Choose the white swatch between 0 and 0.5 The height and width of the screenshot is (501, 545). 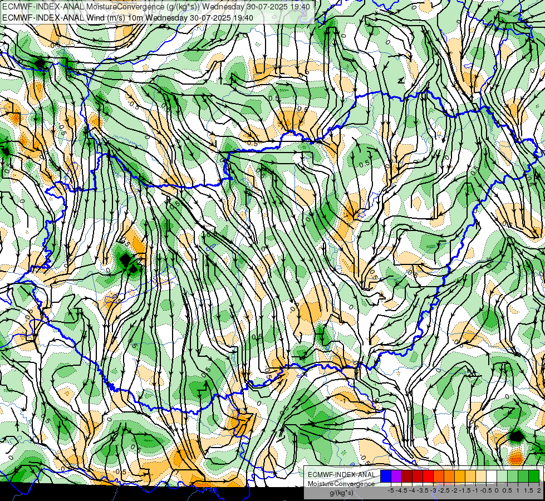[492, 477]
